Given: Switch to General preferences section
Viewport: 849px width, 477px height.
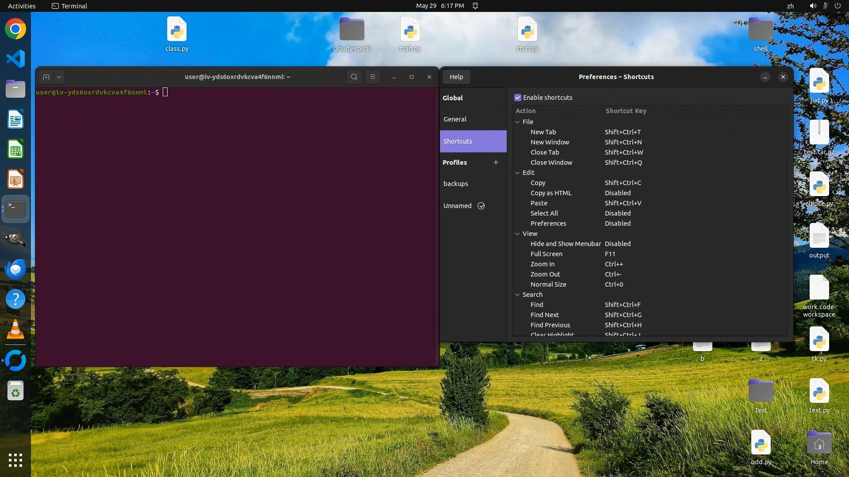Looking at the screenshot, I should point(455,119).
